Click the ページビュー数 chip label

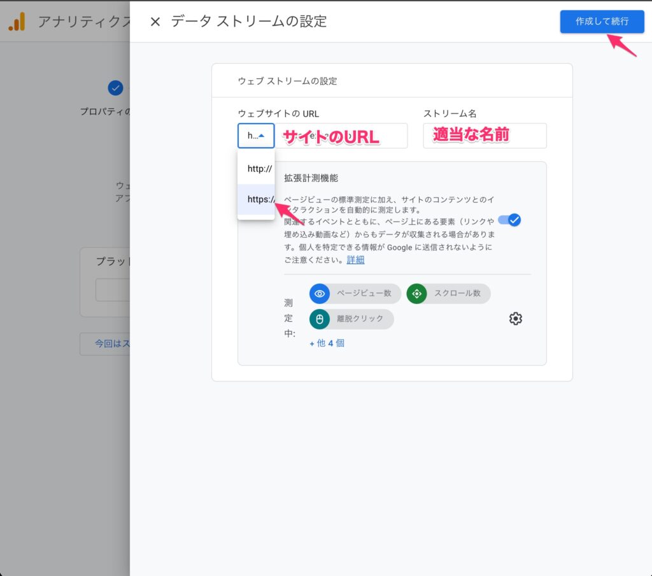click(x=363, y=294)
